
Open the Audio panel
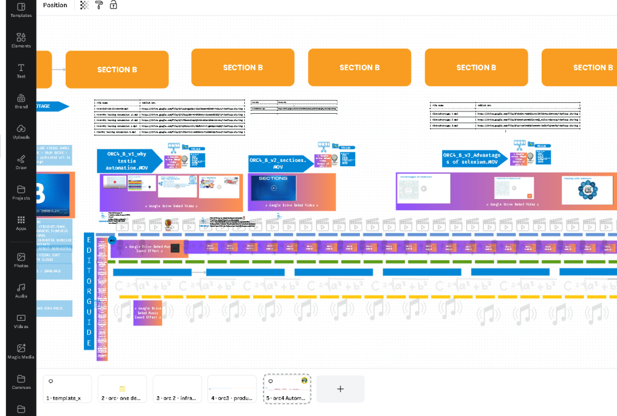click(21, 291)
